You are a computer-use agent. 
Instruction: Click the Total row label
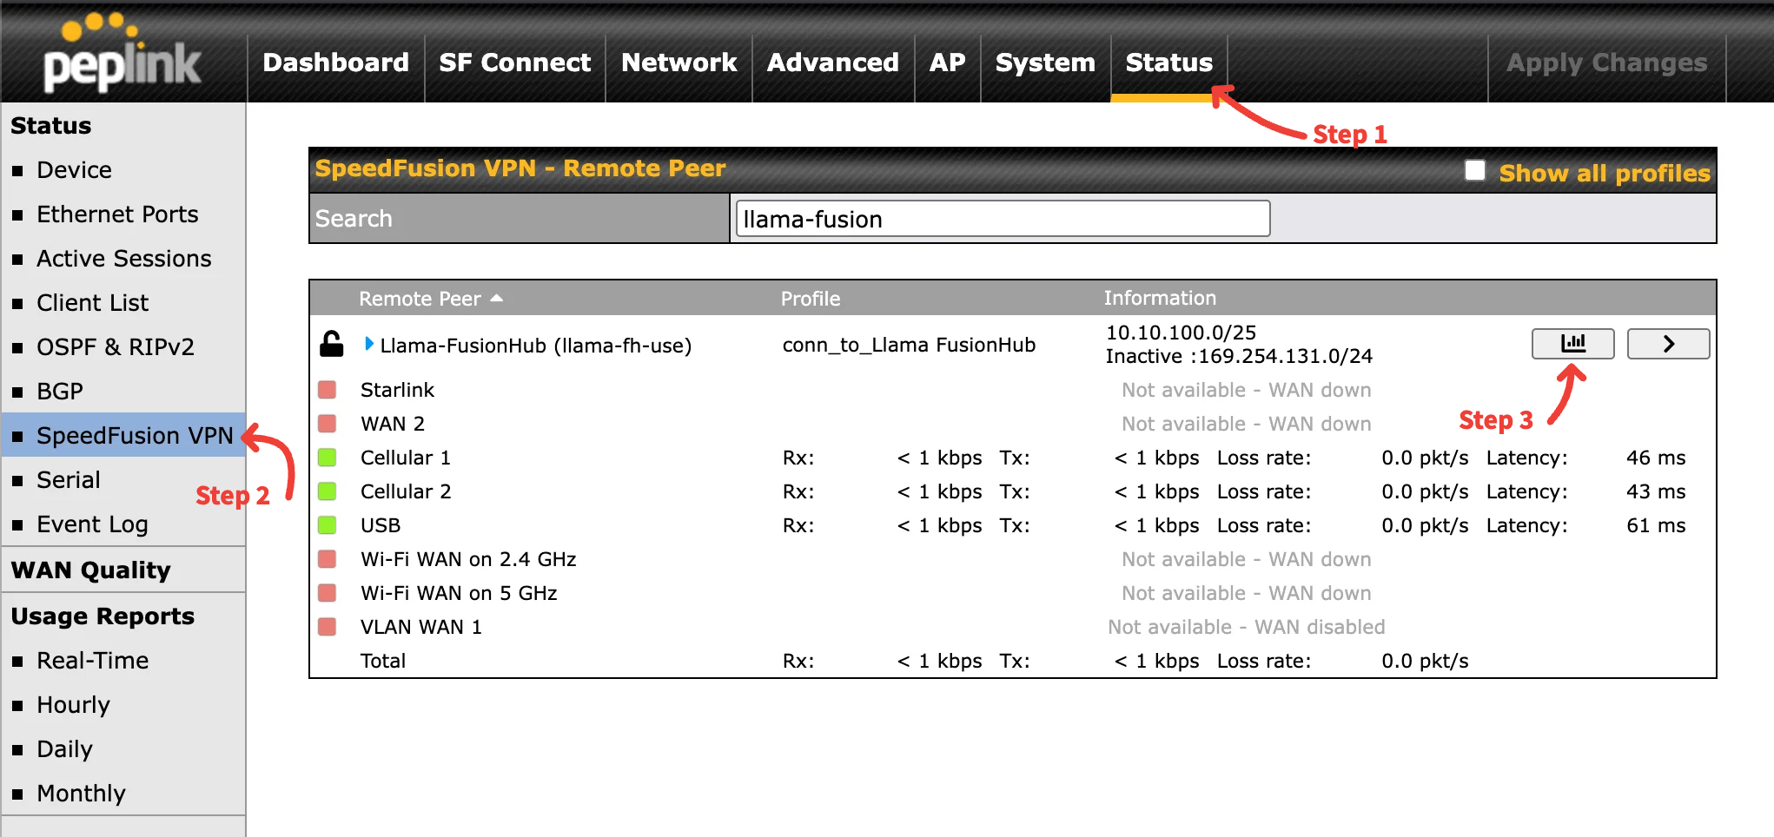click(383, 661)
